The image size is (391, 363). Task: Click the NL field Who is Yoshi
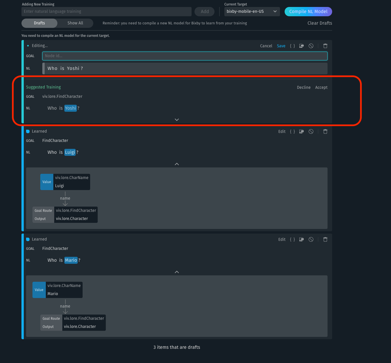click(185, 68)
